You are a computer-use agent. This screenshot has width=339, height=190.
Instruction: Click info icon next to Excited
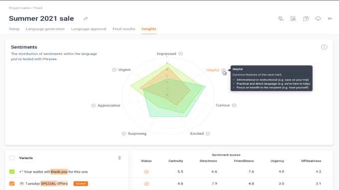tap(208, 133)
